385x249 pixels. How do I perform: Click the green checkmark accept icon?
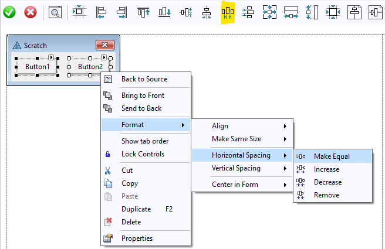9,12
